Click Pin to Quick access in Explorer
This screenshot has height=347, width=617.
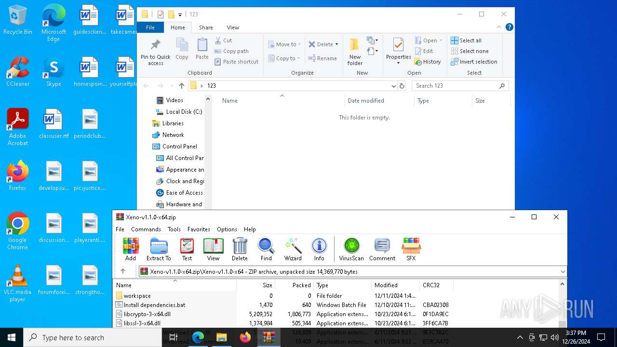(x=156, y=52)
